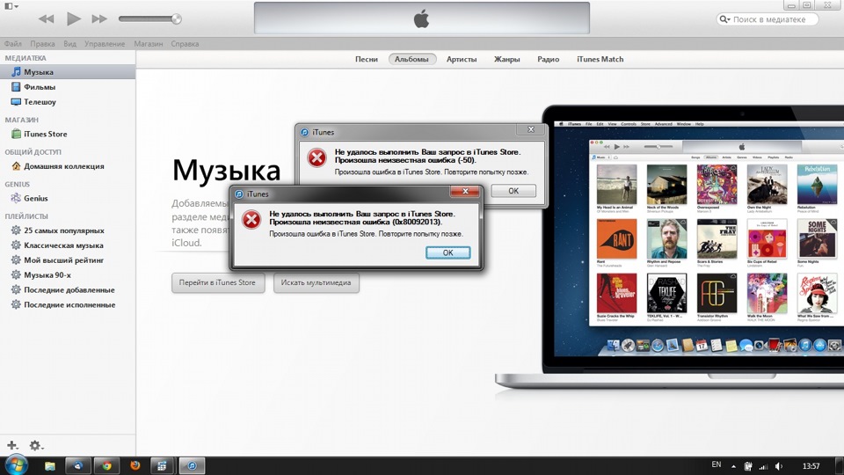This screenshot has width=844, height=475.
Task: Click the iTunes taskbar icon
Action: [193, 466]
